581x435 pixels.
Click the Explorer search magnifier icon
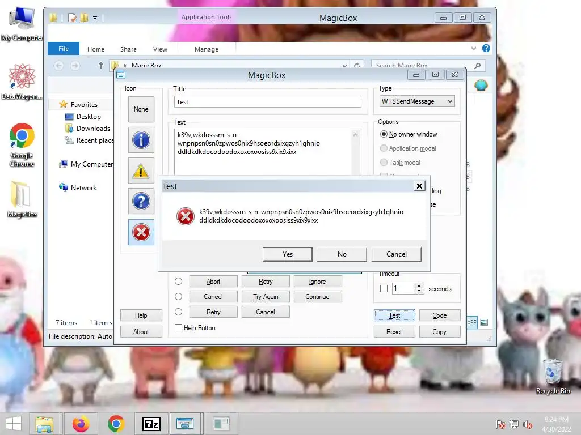click(x=478, y=66)
